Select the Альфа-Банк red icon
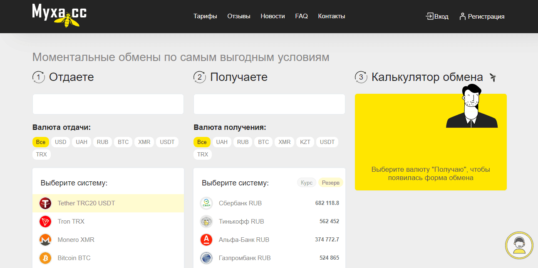The width and height of the screenshot is (538, 268). pos(206,240)
